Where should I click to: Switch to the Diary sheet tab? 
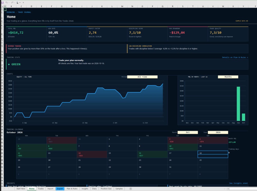tap(94, 189)
